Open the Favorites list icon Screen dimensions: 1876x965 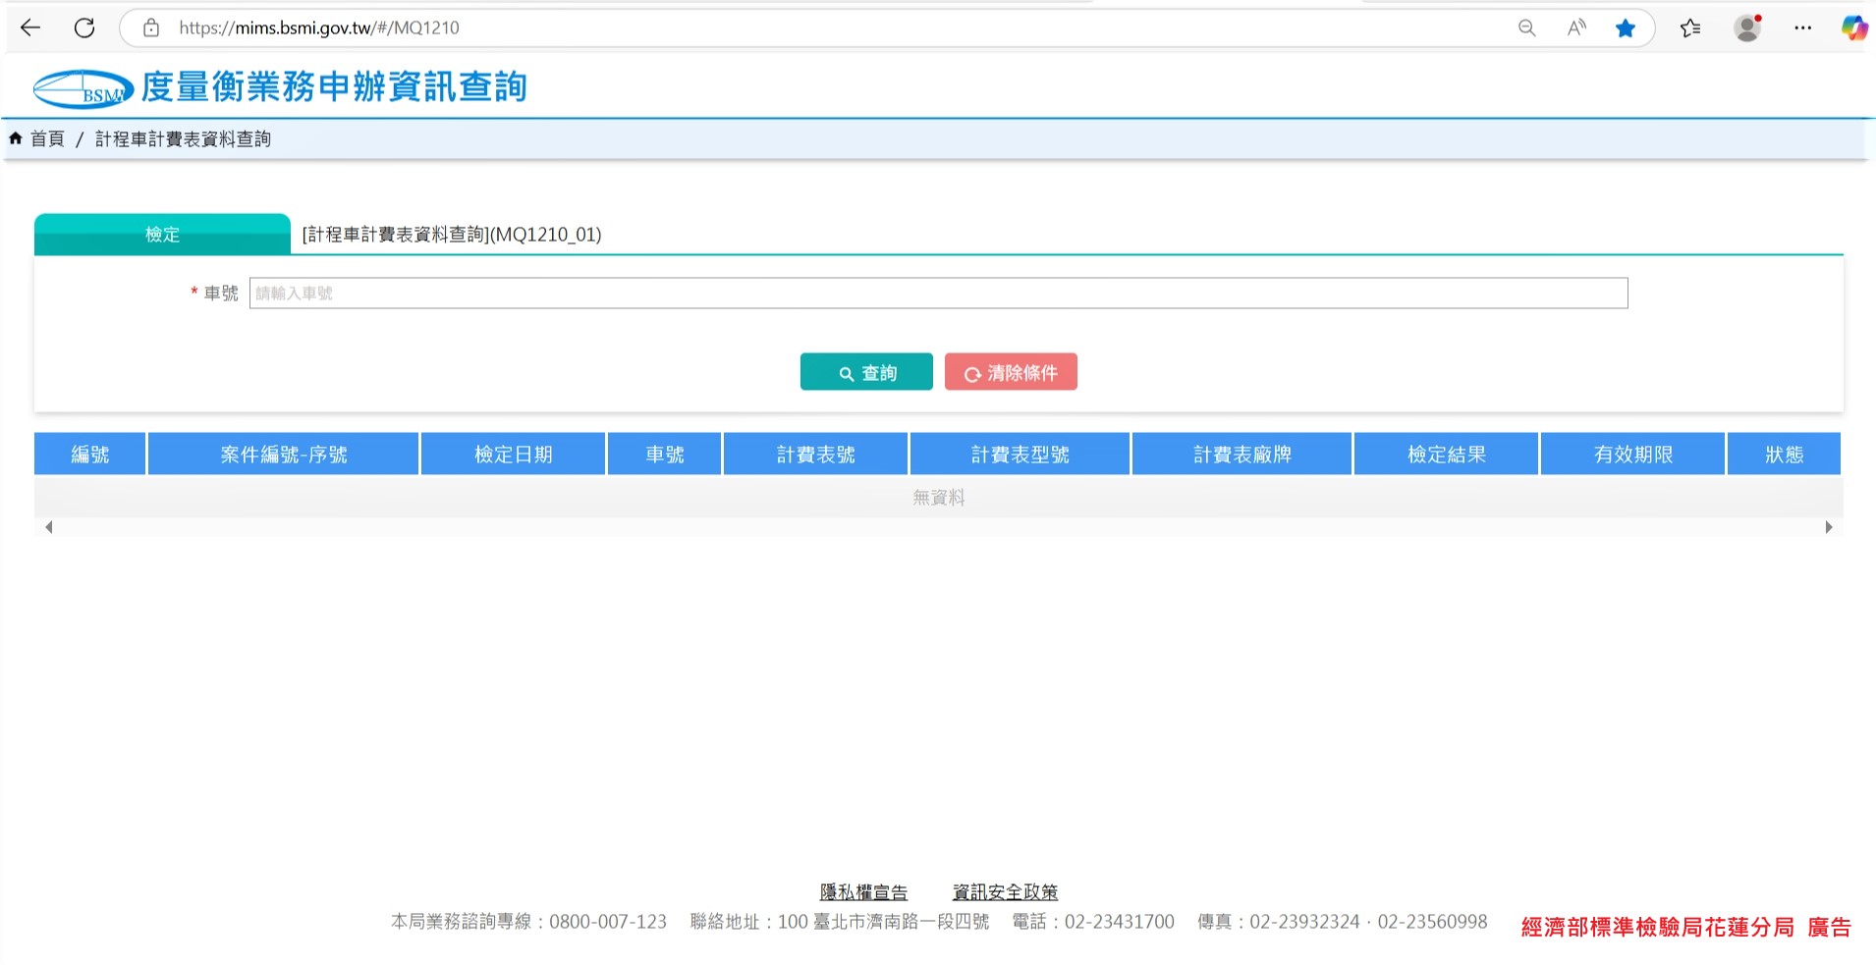click(x=1690, y=27)
